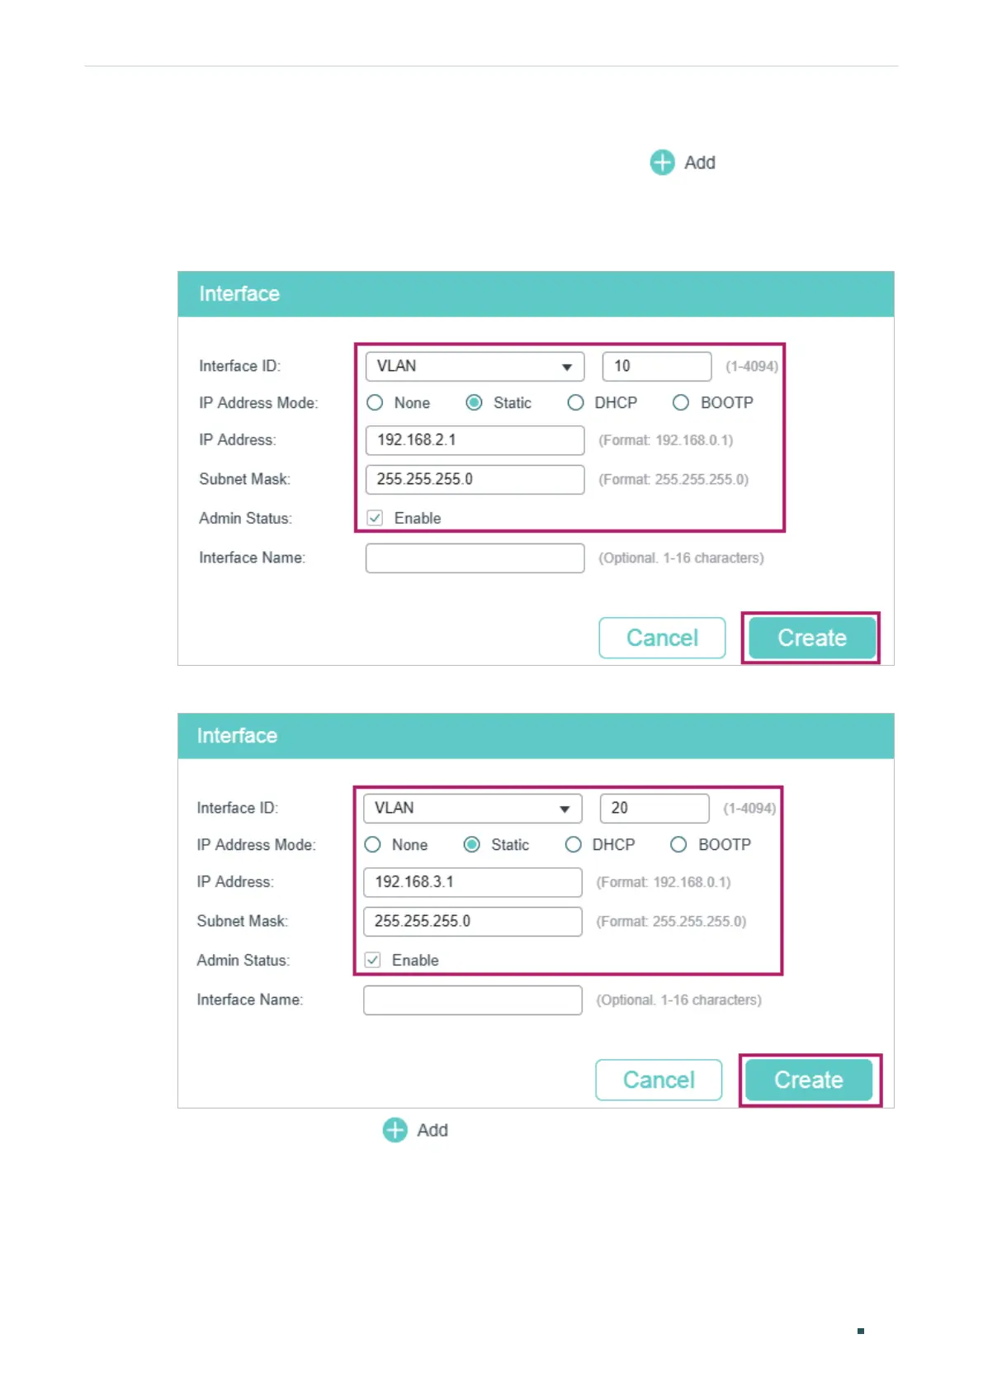Screen dimensions: 983x1391
Task: Toggle Admin Status Enable checkbox in second form
Action: [x=372, y=960]
